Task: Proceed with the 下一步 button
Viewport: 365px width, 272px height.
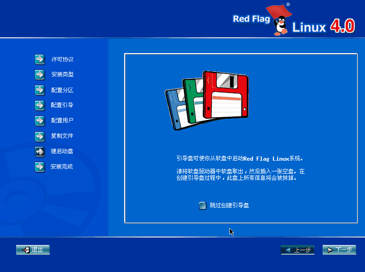Action: click(339, 250)
